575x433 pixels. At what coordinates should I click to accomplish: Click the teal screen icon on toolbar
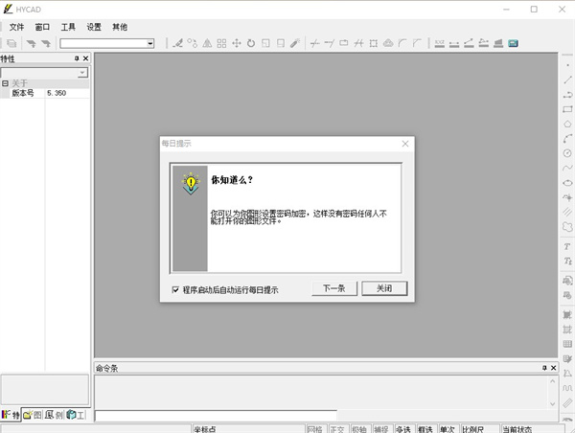click(513, 43)
